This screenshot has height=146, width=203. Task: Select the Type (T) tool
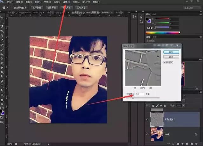coord(2,86)
